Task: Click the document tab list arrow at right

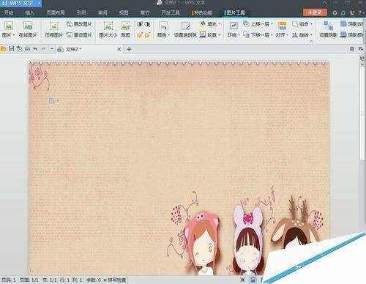Action: (x=361, y=49)
